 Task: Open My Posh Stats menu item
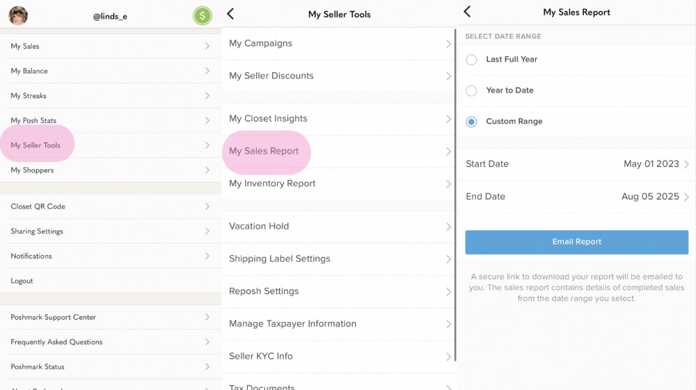(111, 120)
